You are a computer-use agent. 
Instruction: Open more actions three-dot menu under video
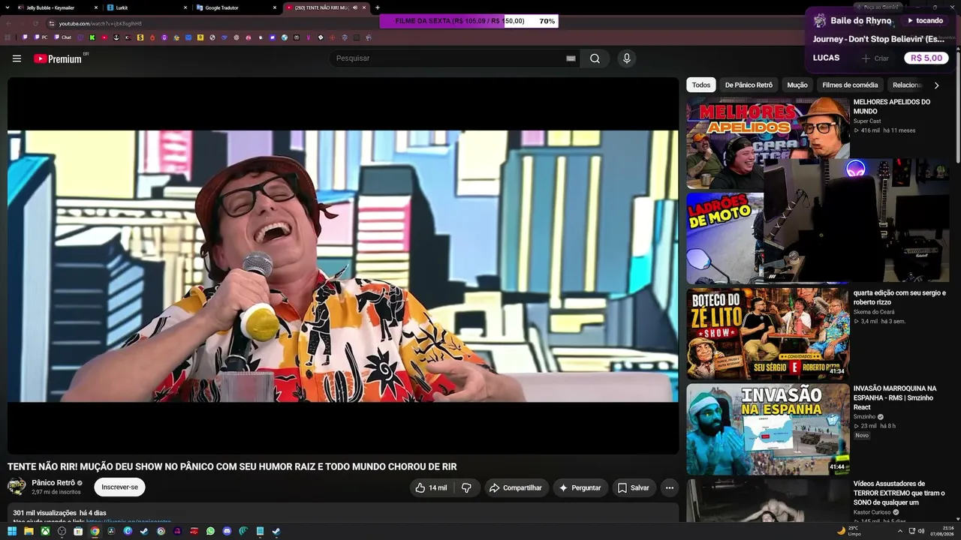pos(670,487)
